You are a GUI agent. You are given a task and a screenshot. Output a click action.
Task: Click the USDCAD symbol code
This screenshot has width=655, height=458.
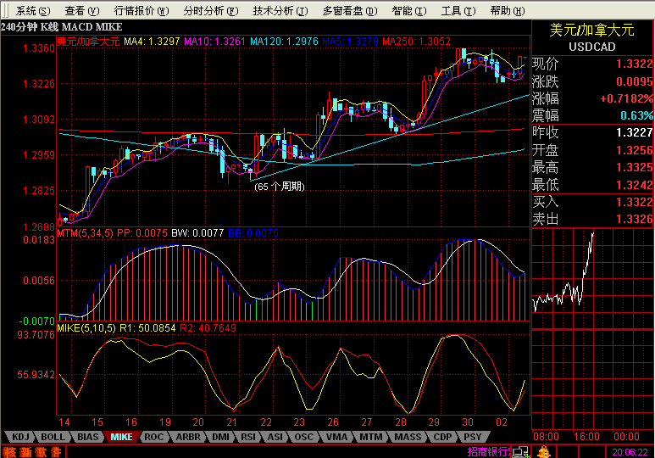[x=592, y=47]
